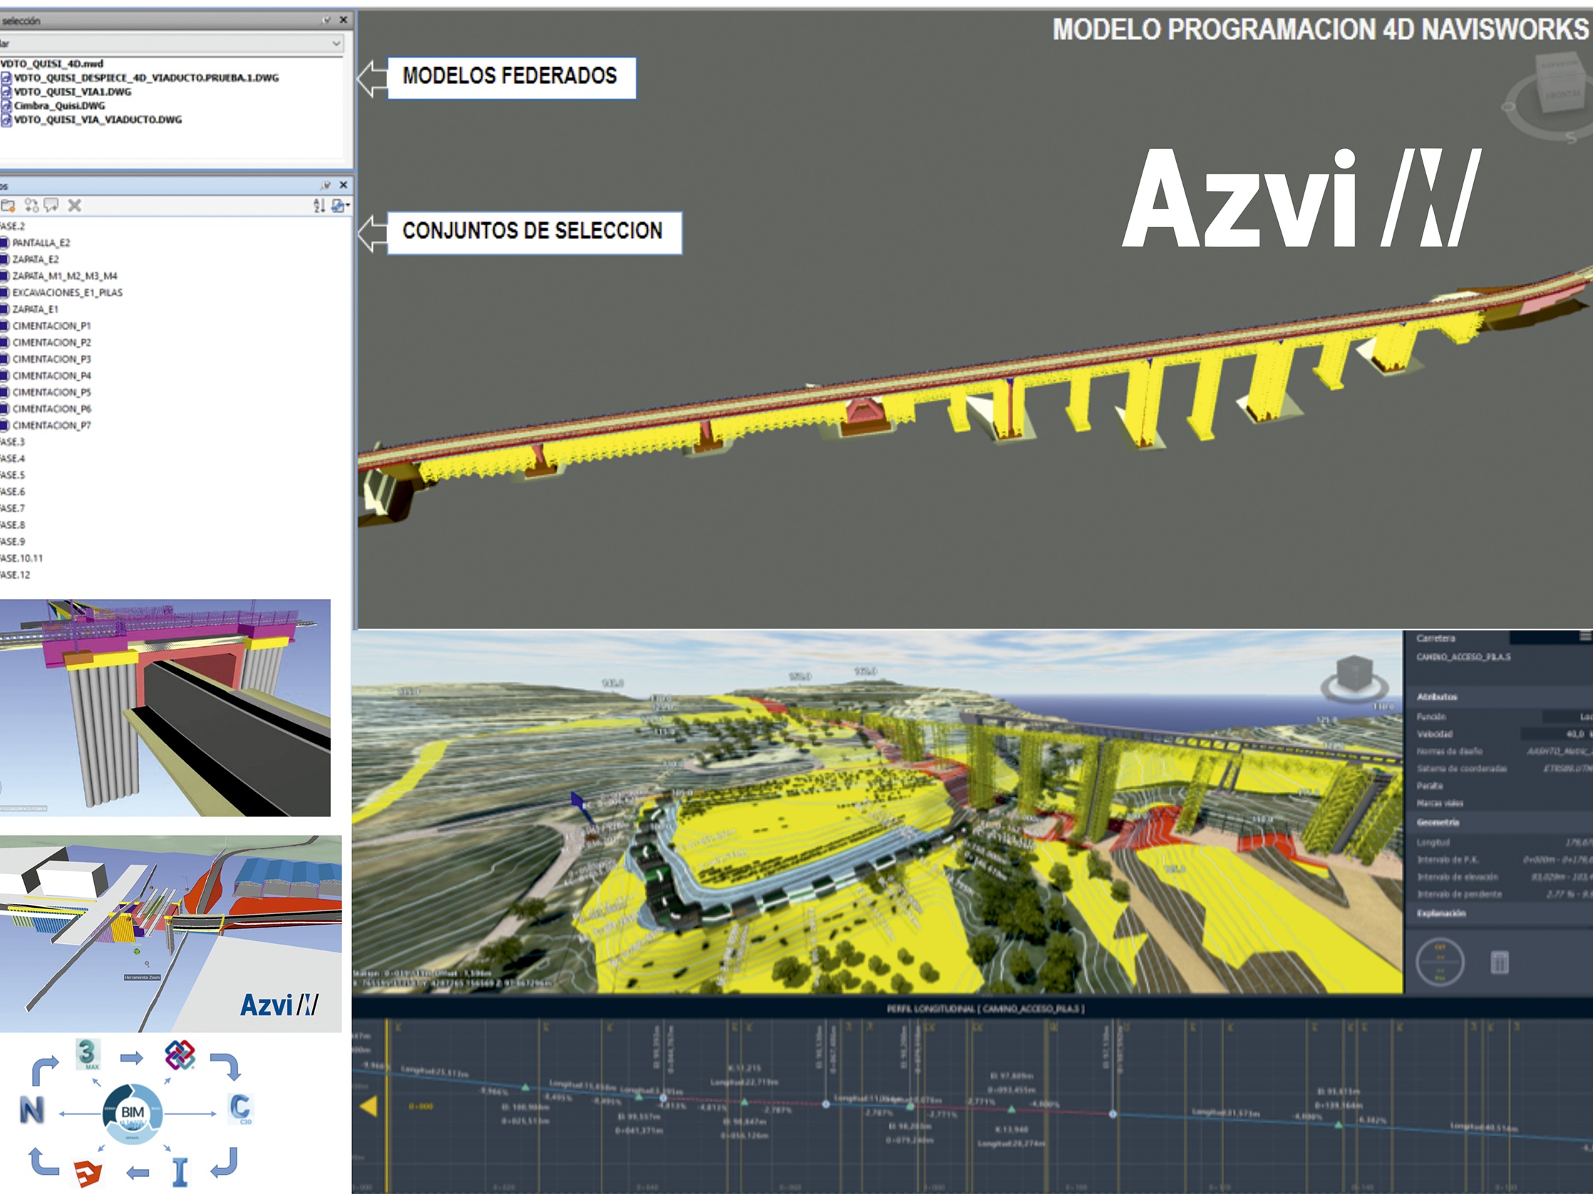Screen dimensions: 1593x1194
Task: Delete the selected set with the X icon
Action: click(x=74, y=206)
